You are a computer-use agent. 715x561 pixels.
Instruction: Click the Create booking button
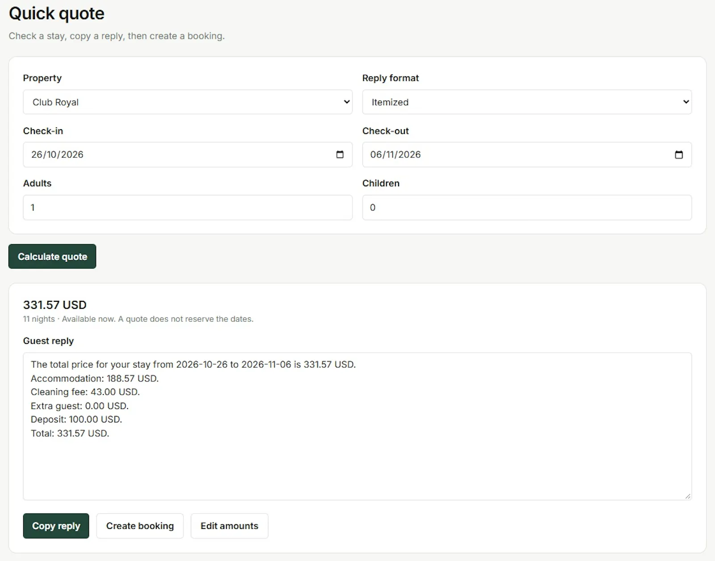coord(140,526)
